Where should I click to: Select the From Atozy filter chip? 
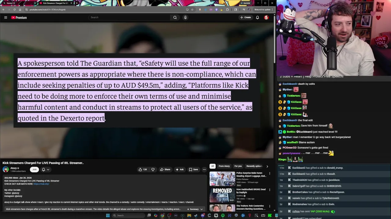[x=224, y=166]
